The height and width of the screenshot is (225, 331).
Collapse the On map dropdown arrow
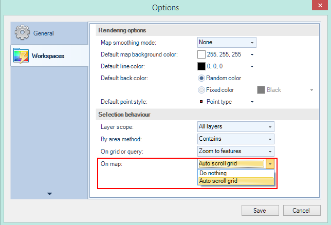point(270,164)
